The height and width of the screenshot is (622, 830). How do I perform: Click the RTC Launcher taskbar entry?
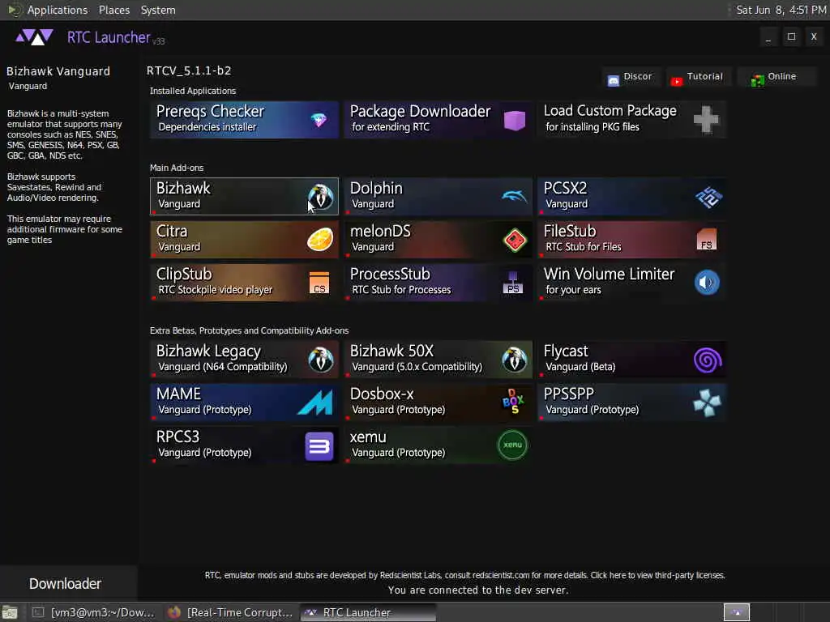(x=368, y=612)
